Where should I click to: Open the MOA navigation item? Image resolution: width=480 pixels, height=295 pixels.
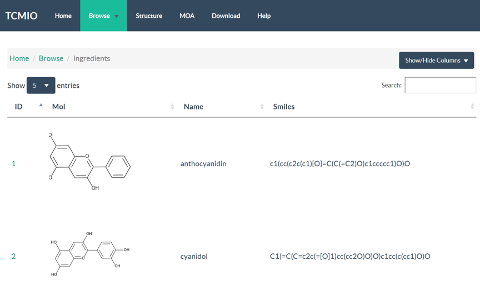point(187,16)
